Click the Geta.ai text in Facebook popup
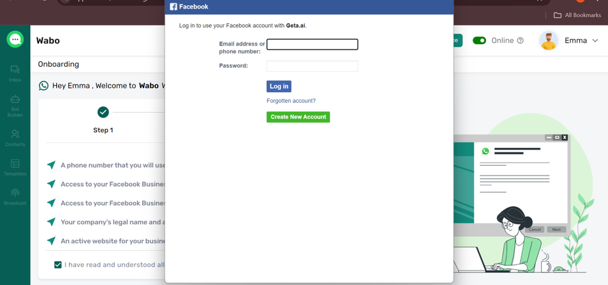This screenshot has height=285, width=608. point(296,26)
